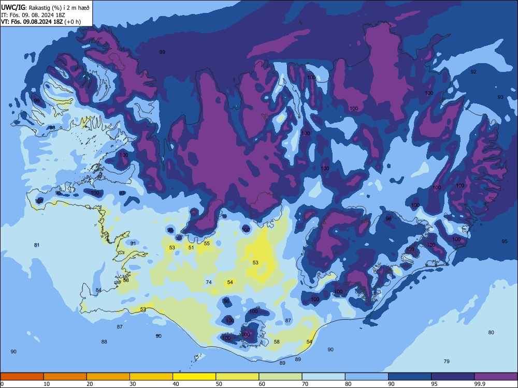Click the light orange 20–30 legend swatch

point(108,377)
